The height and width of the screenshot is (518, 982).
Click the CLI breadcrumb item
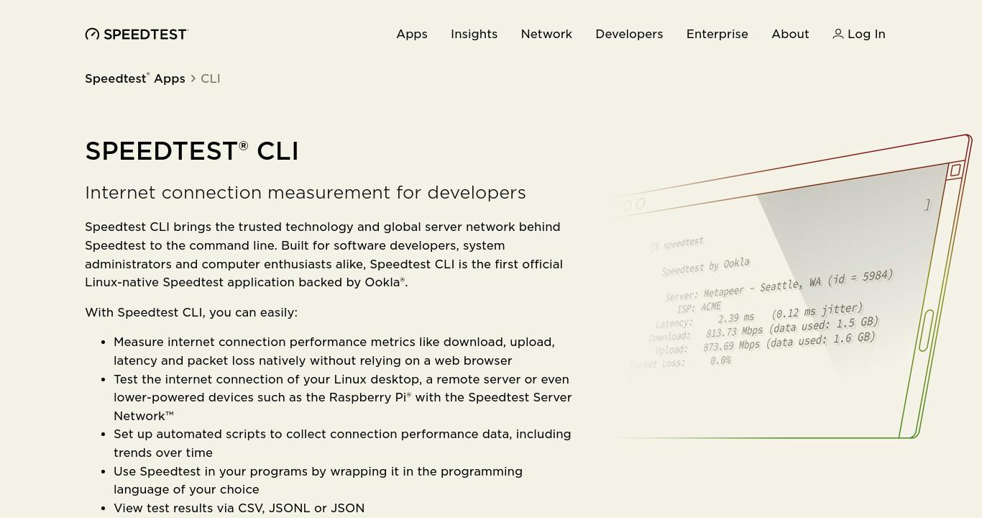[211, 78]
